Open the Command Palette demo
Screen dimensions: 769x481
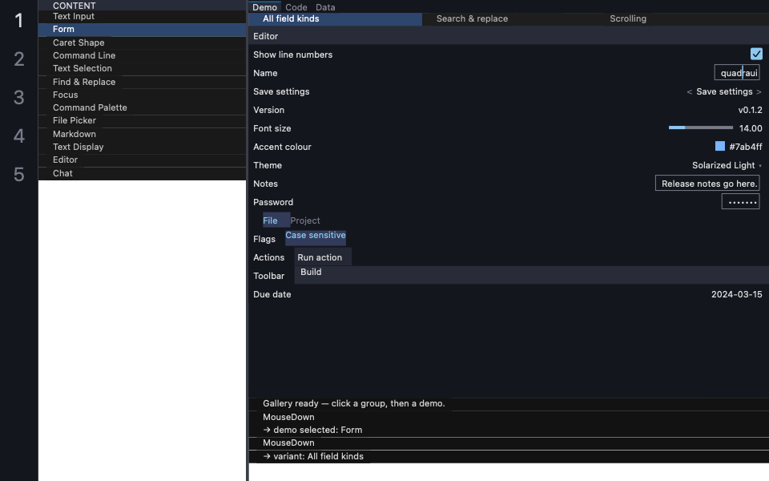coord(143,108)
